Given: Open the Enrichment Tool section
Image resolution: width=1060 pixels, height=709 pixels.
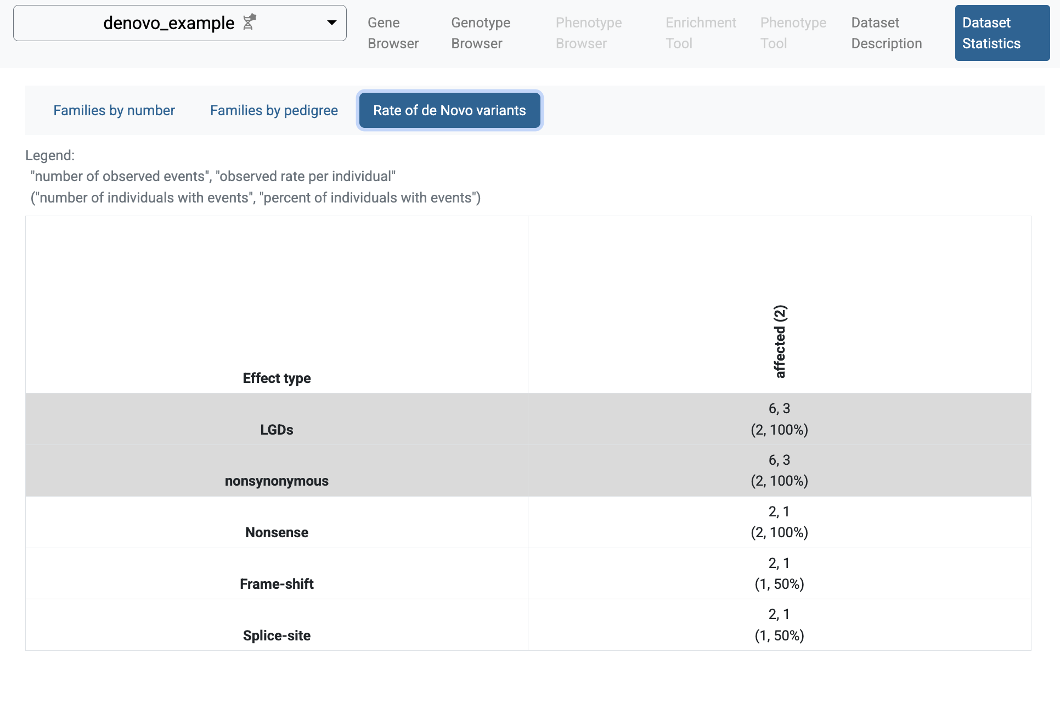Looking at the screenshot, I should 701,33.
